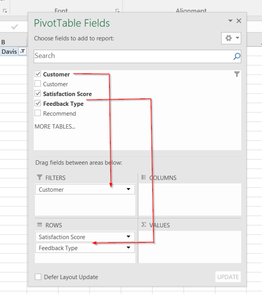Click the Sigma icon next to VALUES
This screenshot has height=294, width=262.
(x=143, y=225)
